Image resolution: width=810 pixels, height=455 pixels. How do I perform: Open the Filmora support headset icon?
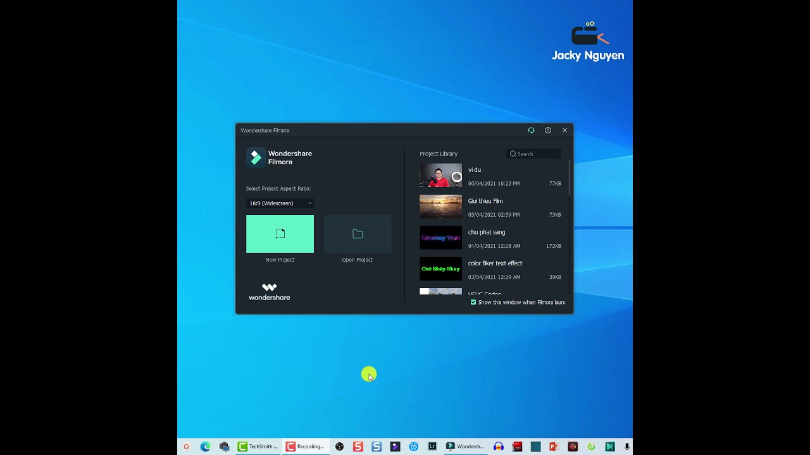(531, 130)
